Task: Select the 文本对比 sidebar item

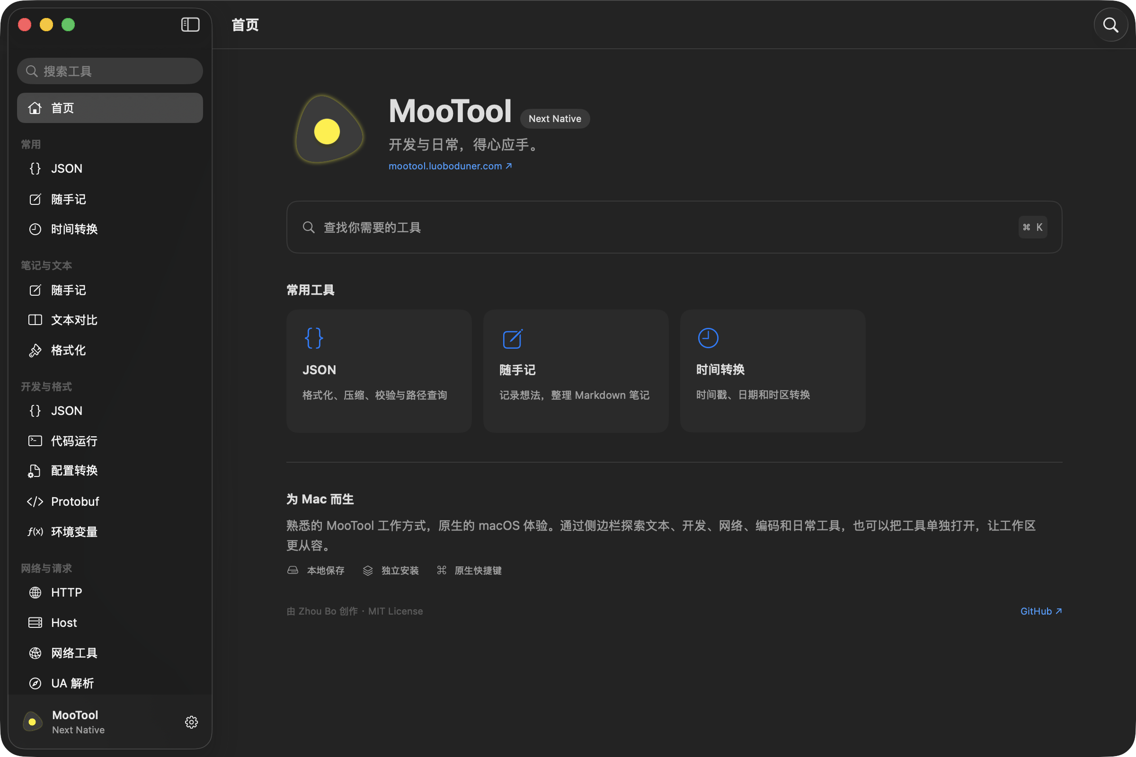Action: click(x=110, y=320)
